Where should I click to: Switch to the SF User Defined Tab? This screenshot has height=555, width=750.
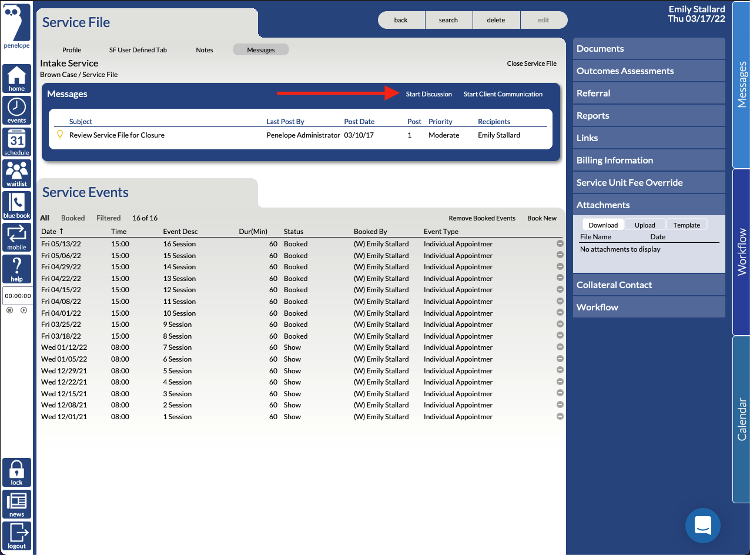click(x=138, y=50)
